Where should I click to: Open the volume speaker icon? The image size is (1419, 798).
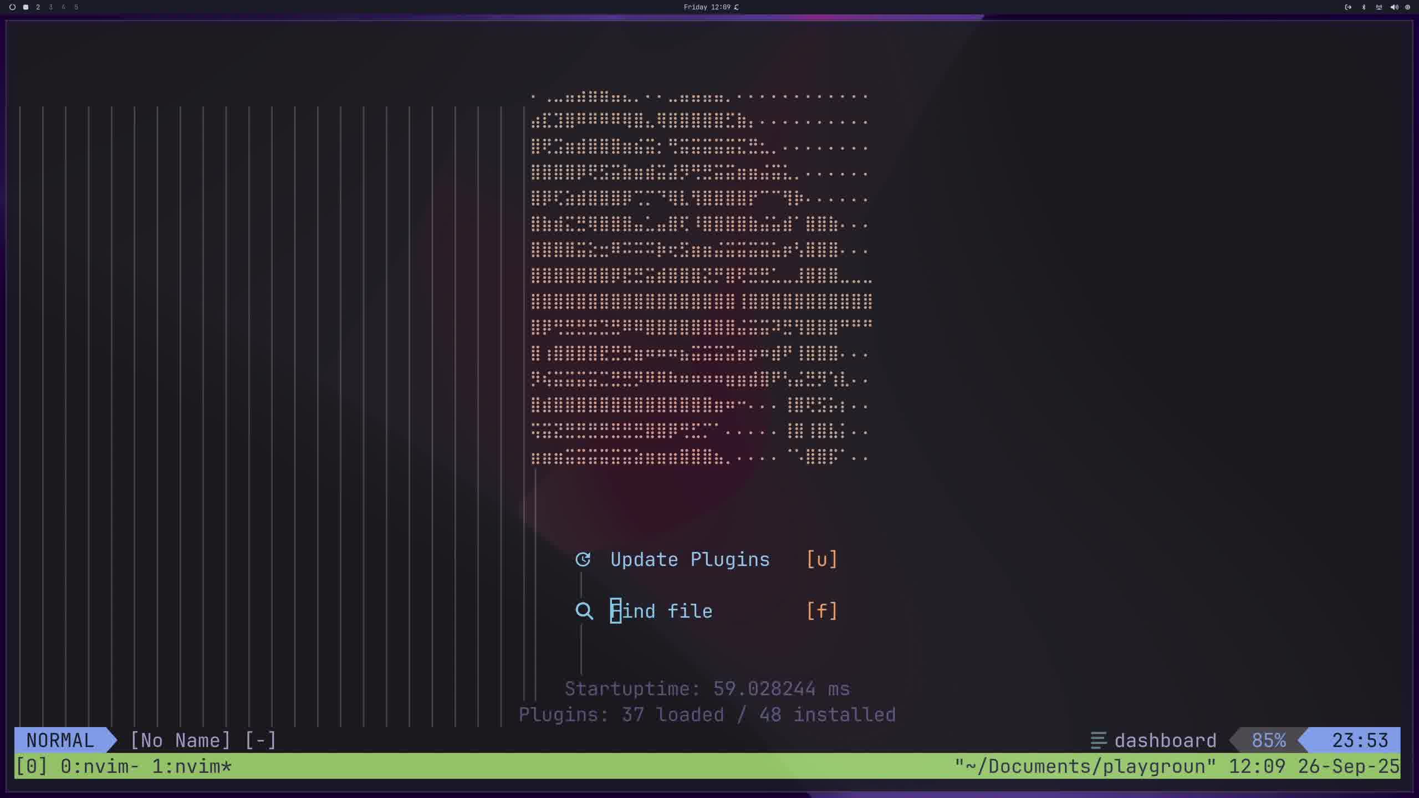tap(1394, 7)
